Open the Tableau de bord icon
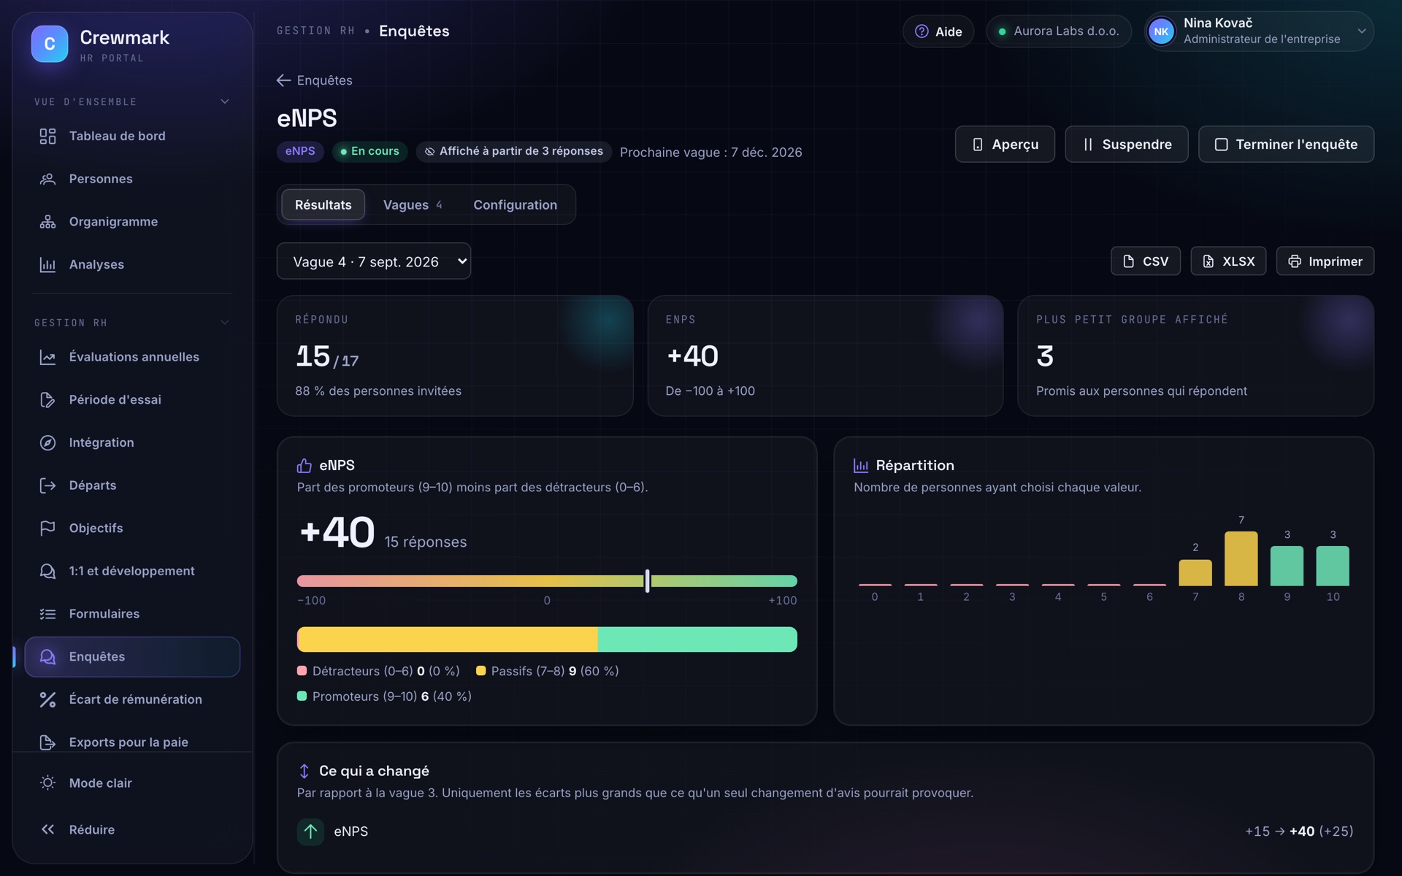 (x=47, y=136)
